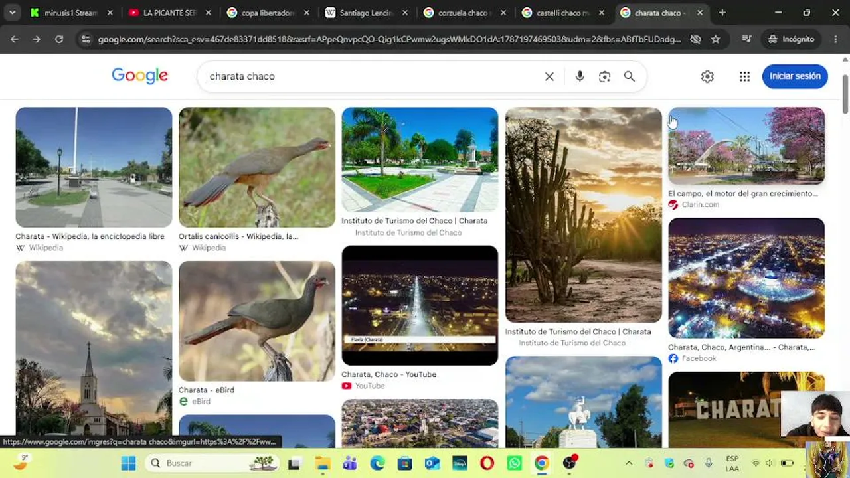Reload the current page
The image size is (850, 478).
pos(59,39)
